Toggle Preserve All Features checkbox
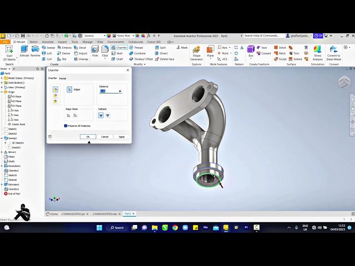Screen dimensions: 355x266 [x=65, y=126]
